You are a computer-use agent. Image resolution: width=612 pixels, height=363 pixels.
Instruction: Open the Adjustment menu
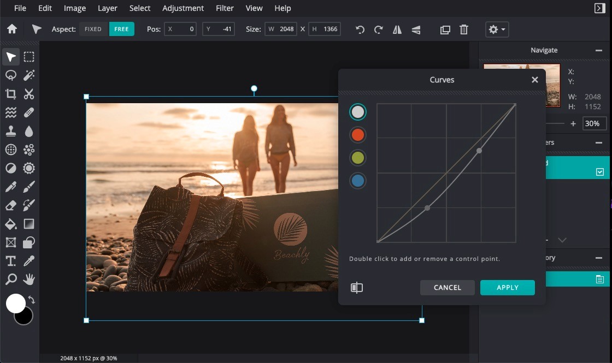pyautogui.click(x=183, y=8)
